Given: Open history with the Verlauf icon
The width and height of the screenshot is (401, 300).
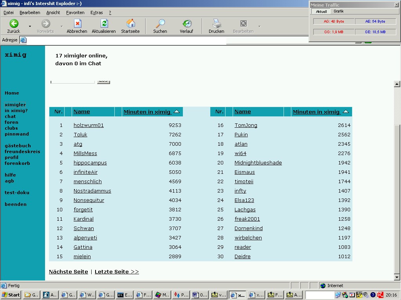Looking at the screenshot, I should (186, 23).
